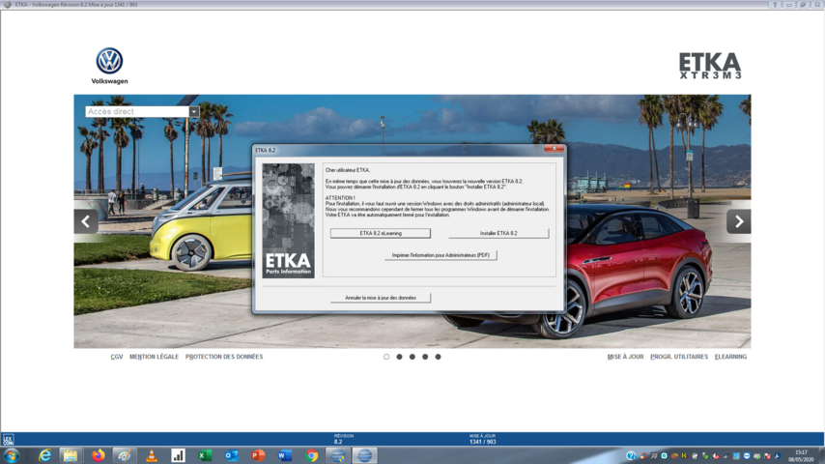Select the fifth carousel dot
825x464 pixels.
438,357
